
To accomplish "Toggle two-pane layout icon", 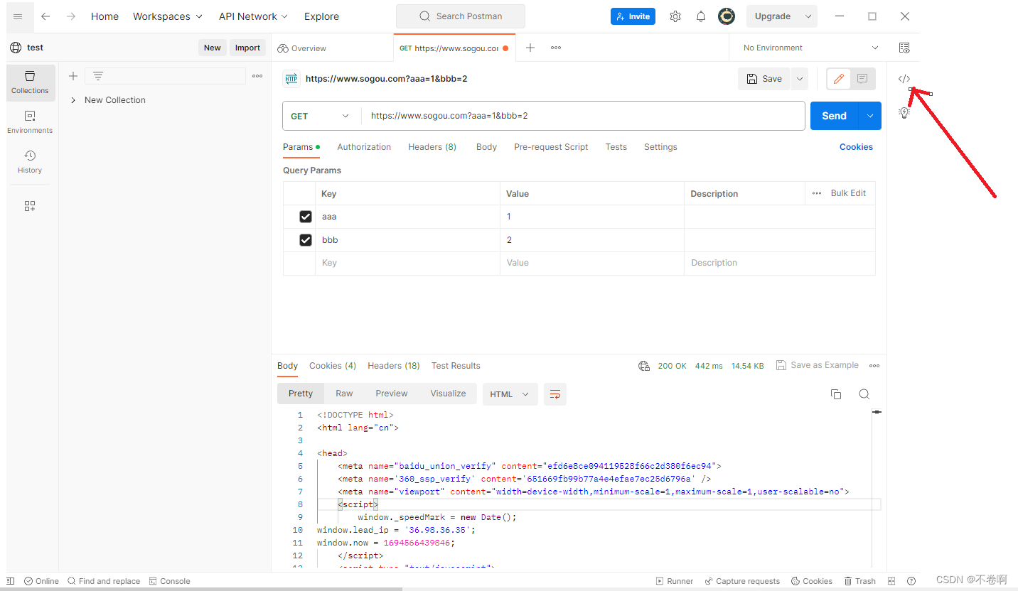I will [891, 581].
